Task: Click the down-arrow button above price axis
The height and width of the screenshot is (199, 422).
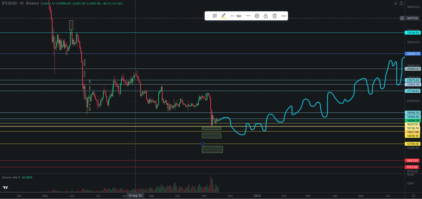Action: click(x=396, y=3)
